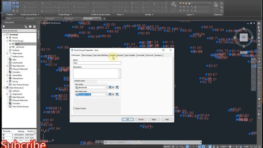Click the Help button in dialog
263x148 pixels.
167,120
